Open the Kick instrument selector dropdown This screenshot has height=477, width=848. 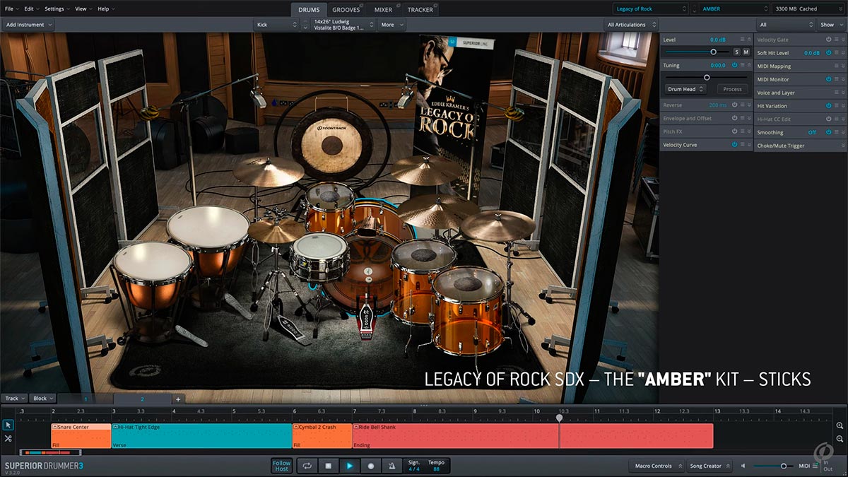(x=276, y=25)
